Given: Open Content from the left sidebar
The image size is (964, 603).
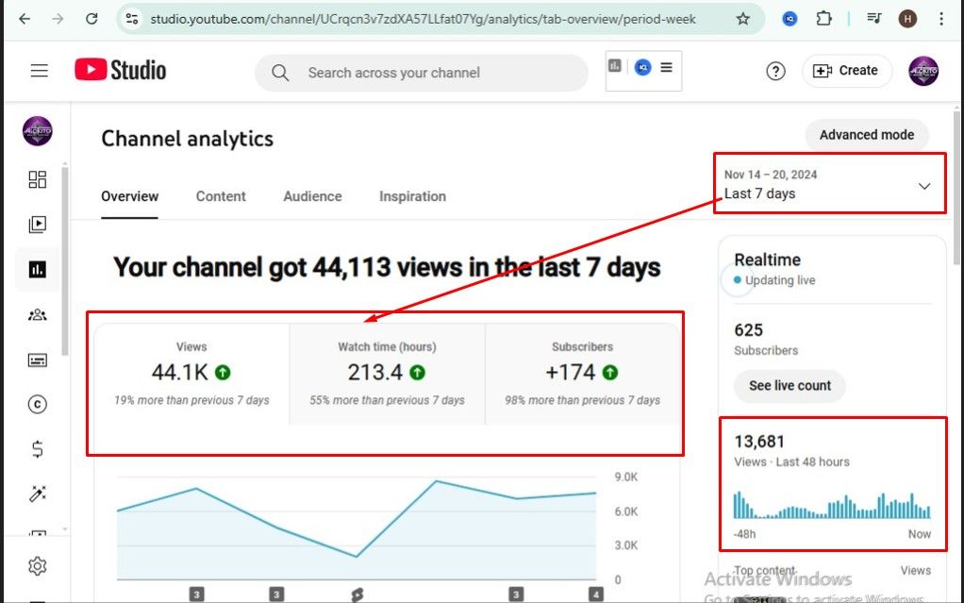Looking at the screenshot, I should (x=38, y=225).
